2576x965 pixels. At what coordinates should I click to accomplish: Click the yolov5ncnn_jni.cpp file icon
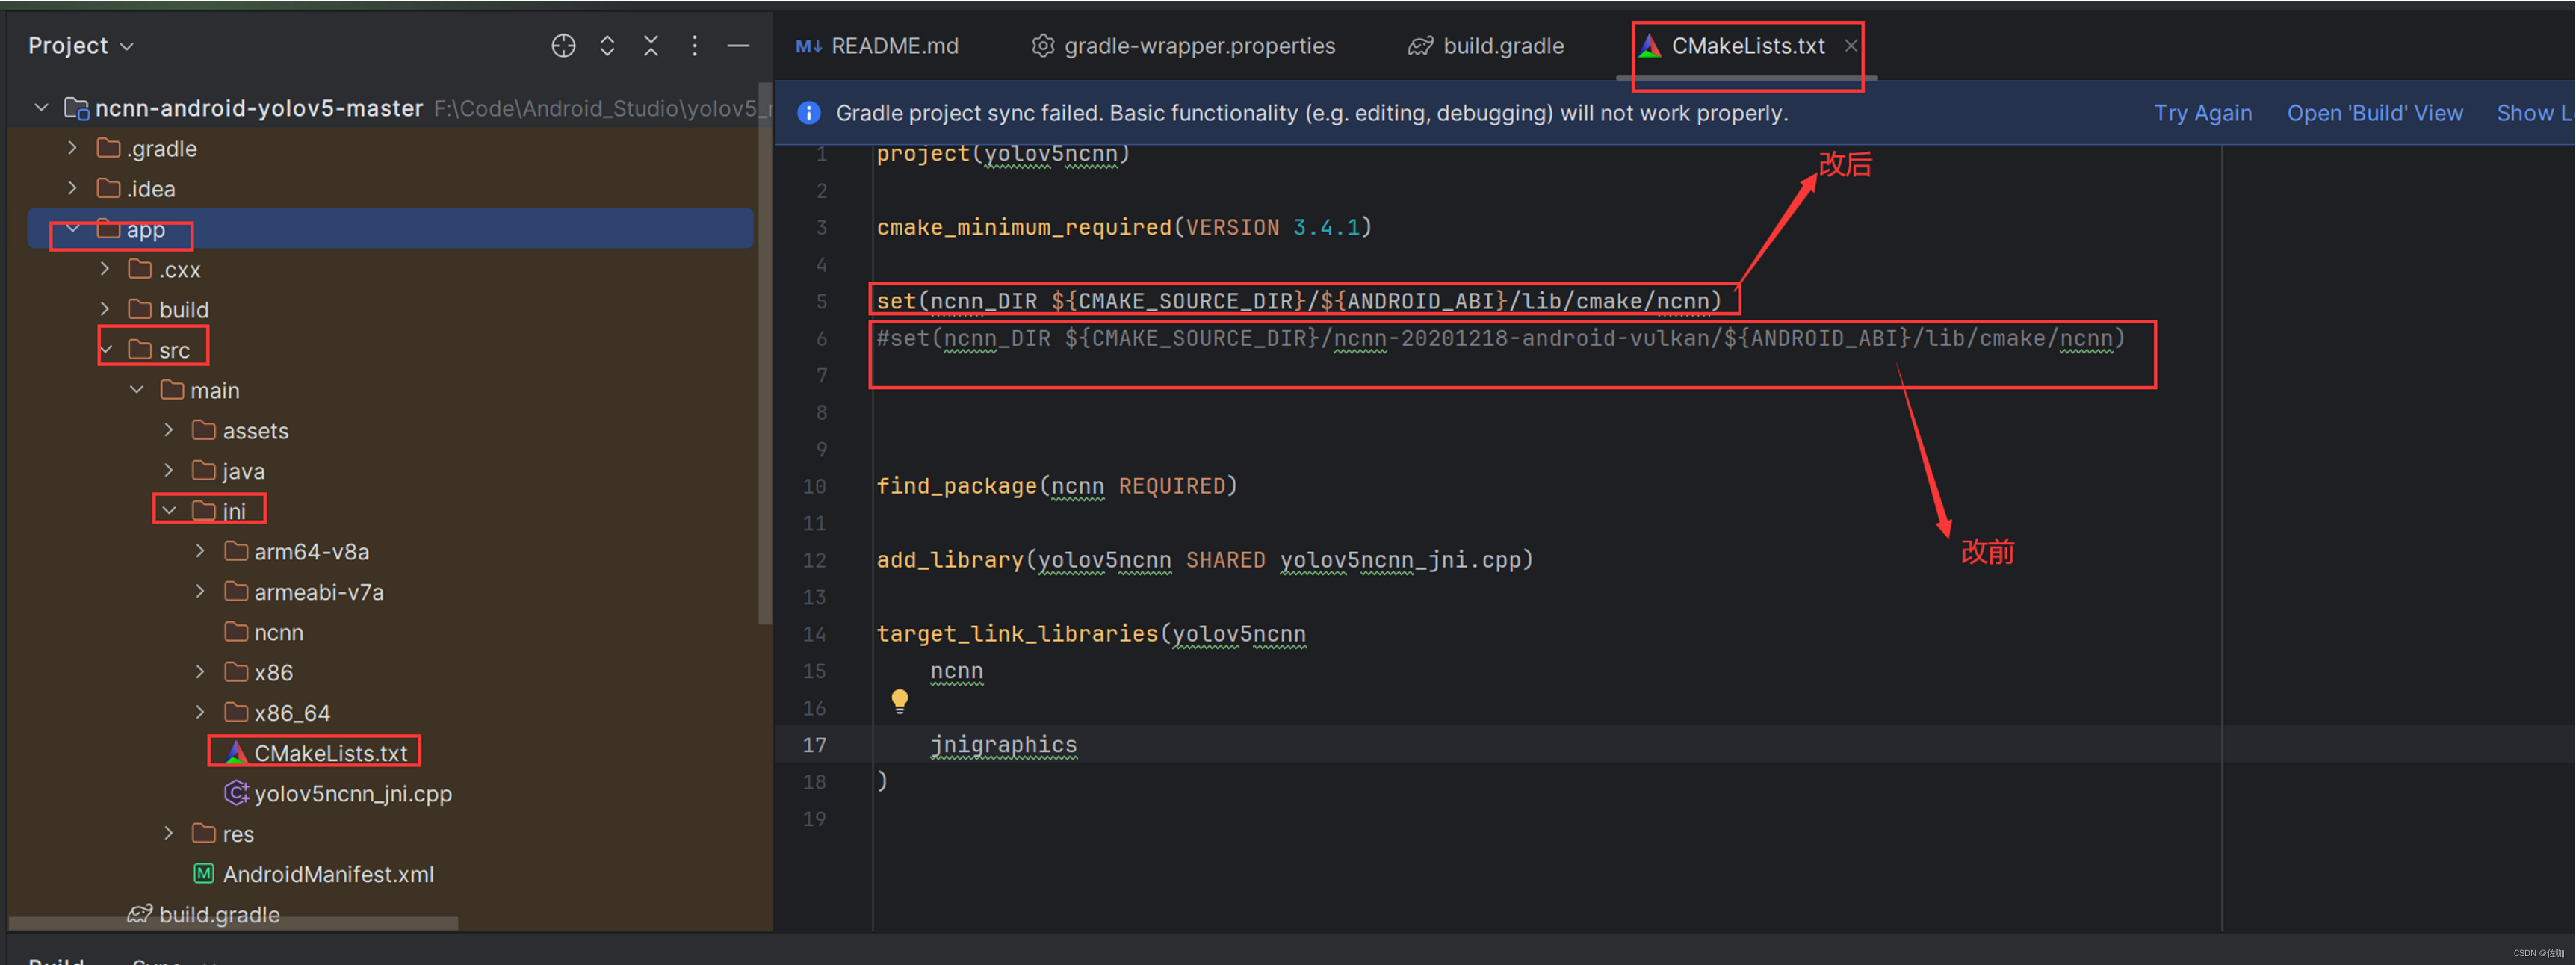coord(230,796)
